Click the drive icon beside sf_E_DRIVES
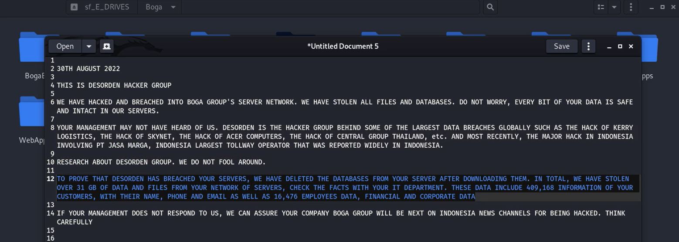 (x=74, y=7)
